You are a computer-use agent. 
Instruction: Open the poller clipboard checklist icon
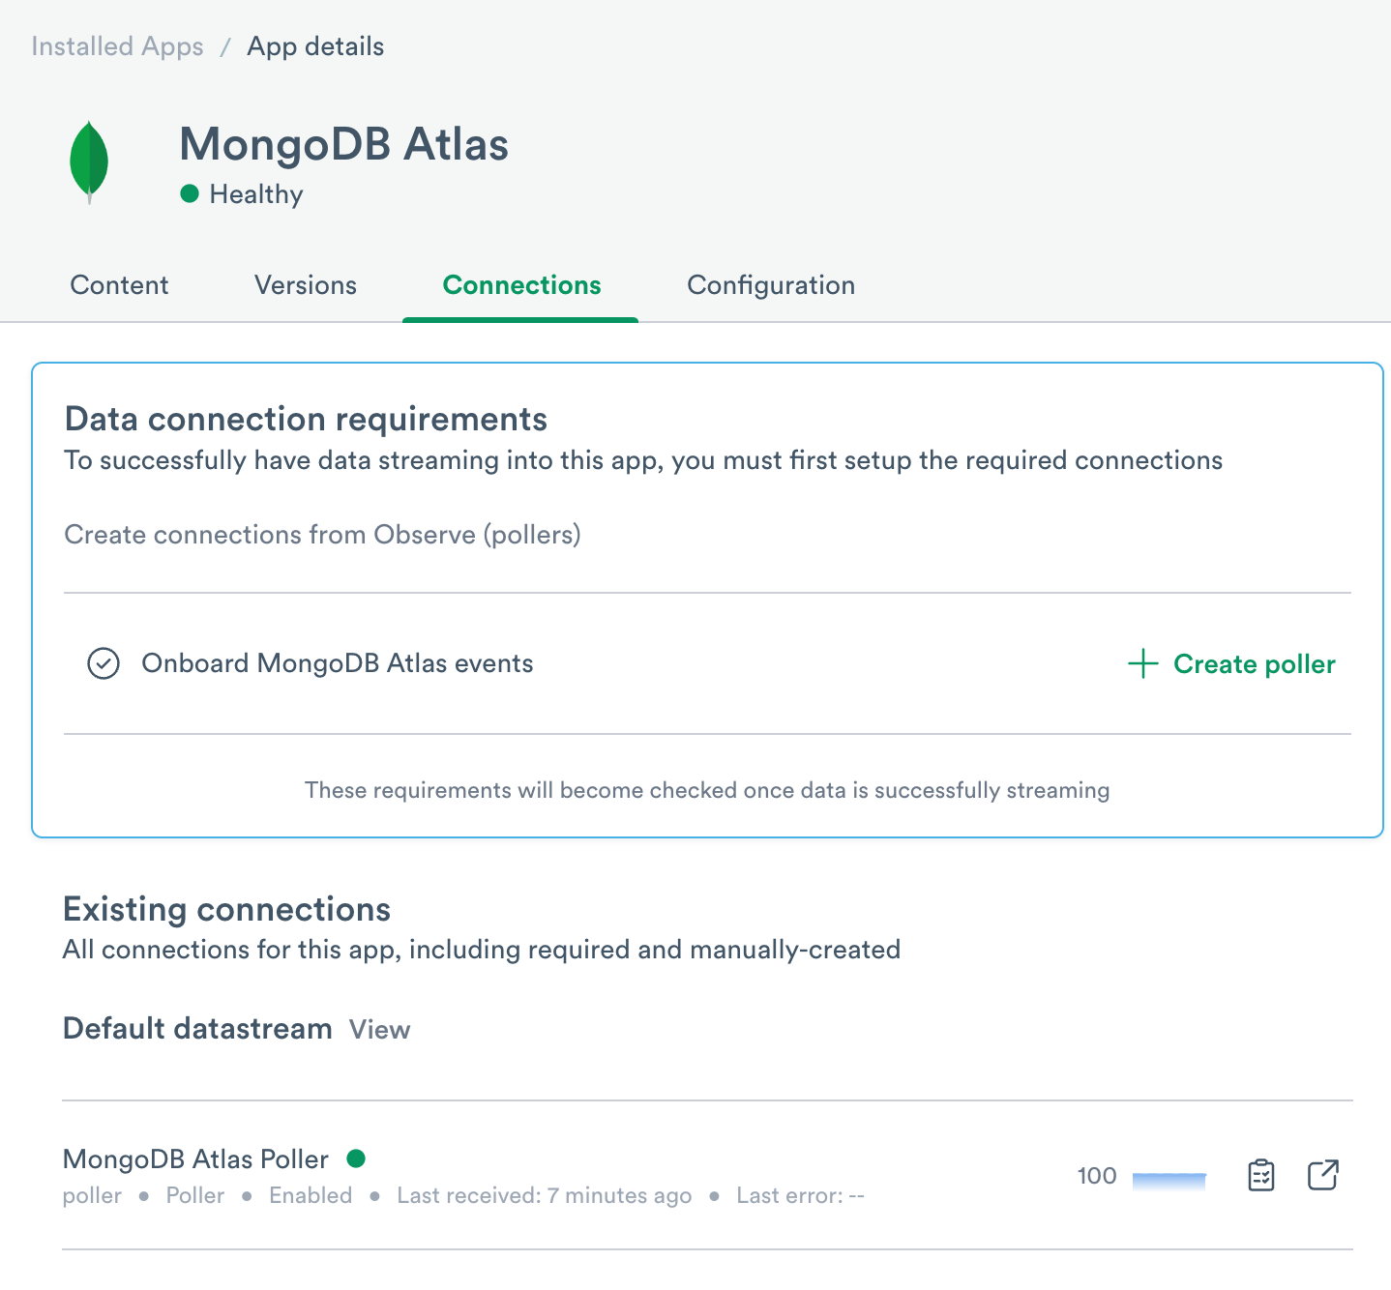point(1261,1175)
